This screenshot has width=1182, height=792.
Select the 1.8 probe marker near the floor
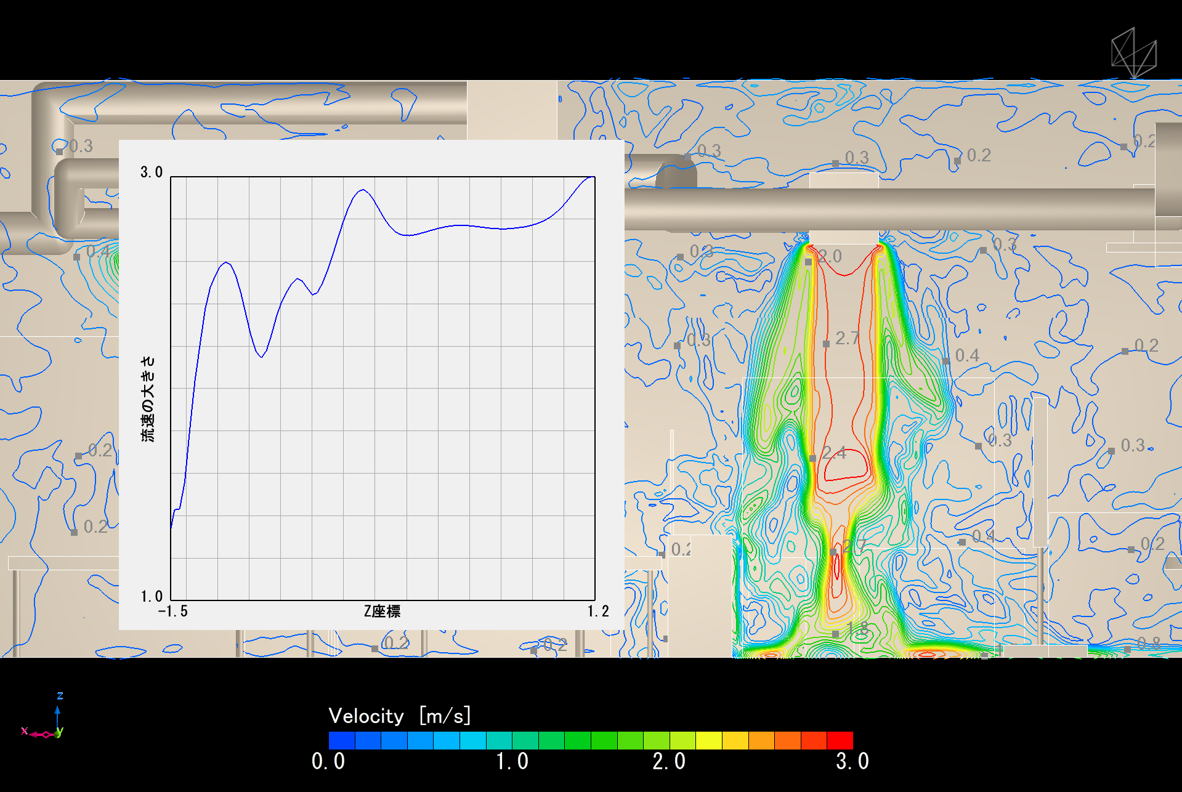(x=835, y=634)
